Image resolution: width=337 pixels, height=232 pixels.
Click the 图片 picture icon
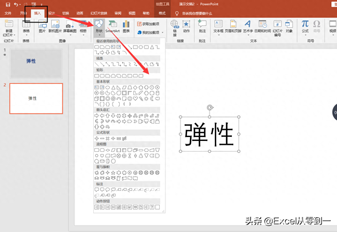[42, 26]
